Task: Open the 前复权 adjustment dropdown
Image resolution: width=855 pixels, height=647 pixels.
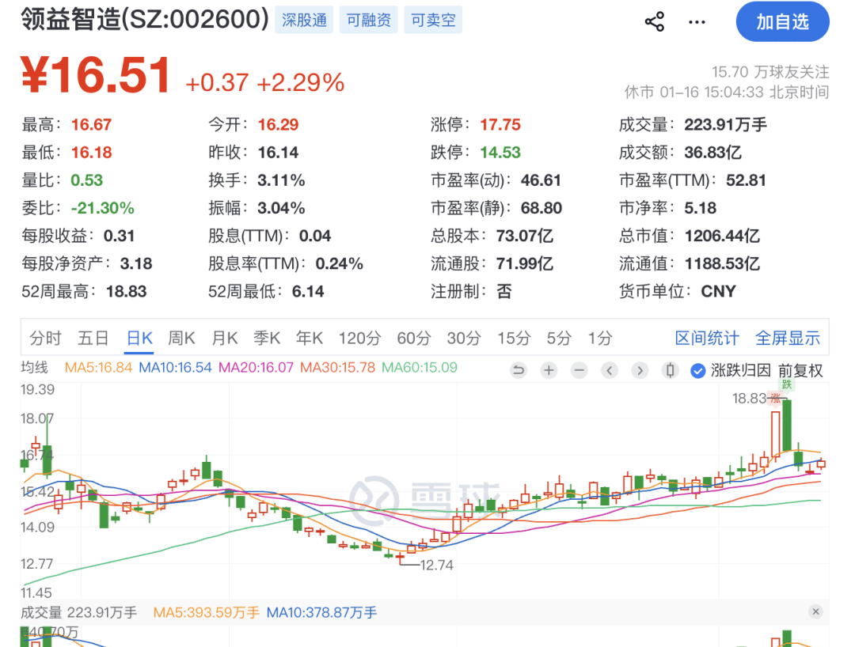Action: click(800, 370)
